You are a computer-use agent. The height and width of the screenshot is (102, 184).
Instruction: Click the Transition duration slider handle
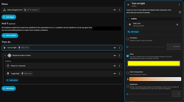point(127,47)
